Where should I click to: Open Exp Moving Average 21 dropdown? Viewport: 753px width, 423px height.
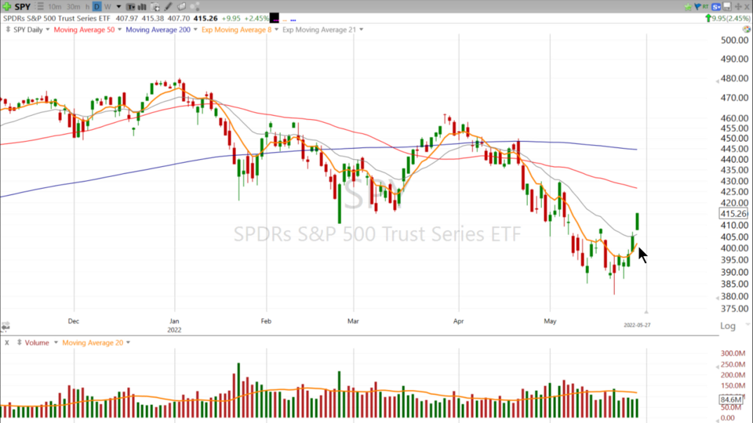[x=322, y=30]
